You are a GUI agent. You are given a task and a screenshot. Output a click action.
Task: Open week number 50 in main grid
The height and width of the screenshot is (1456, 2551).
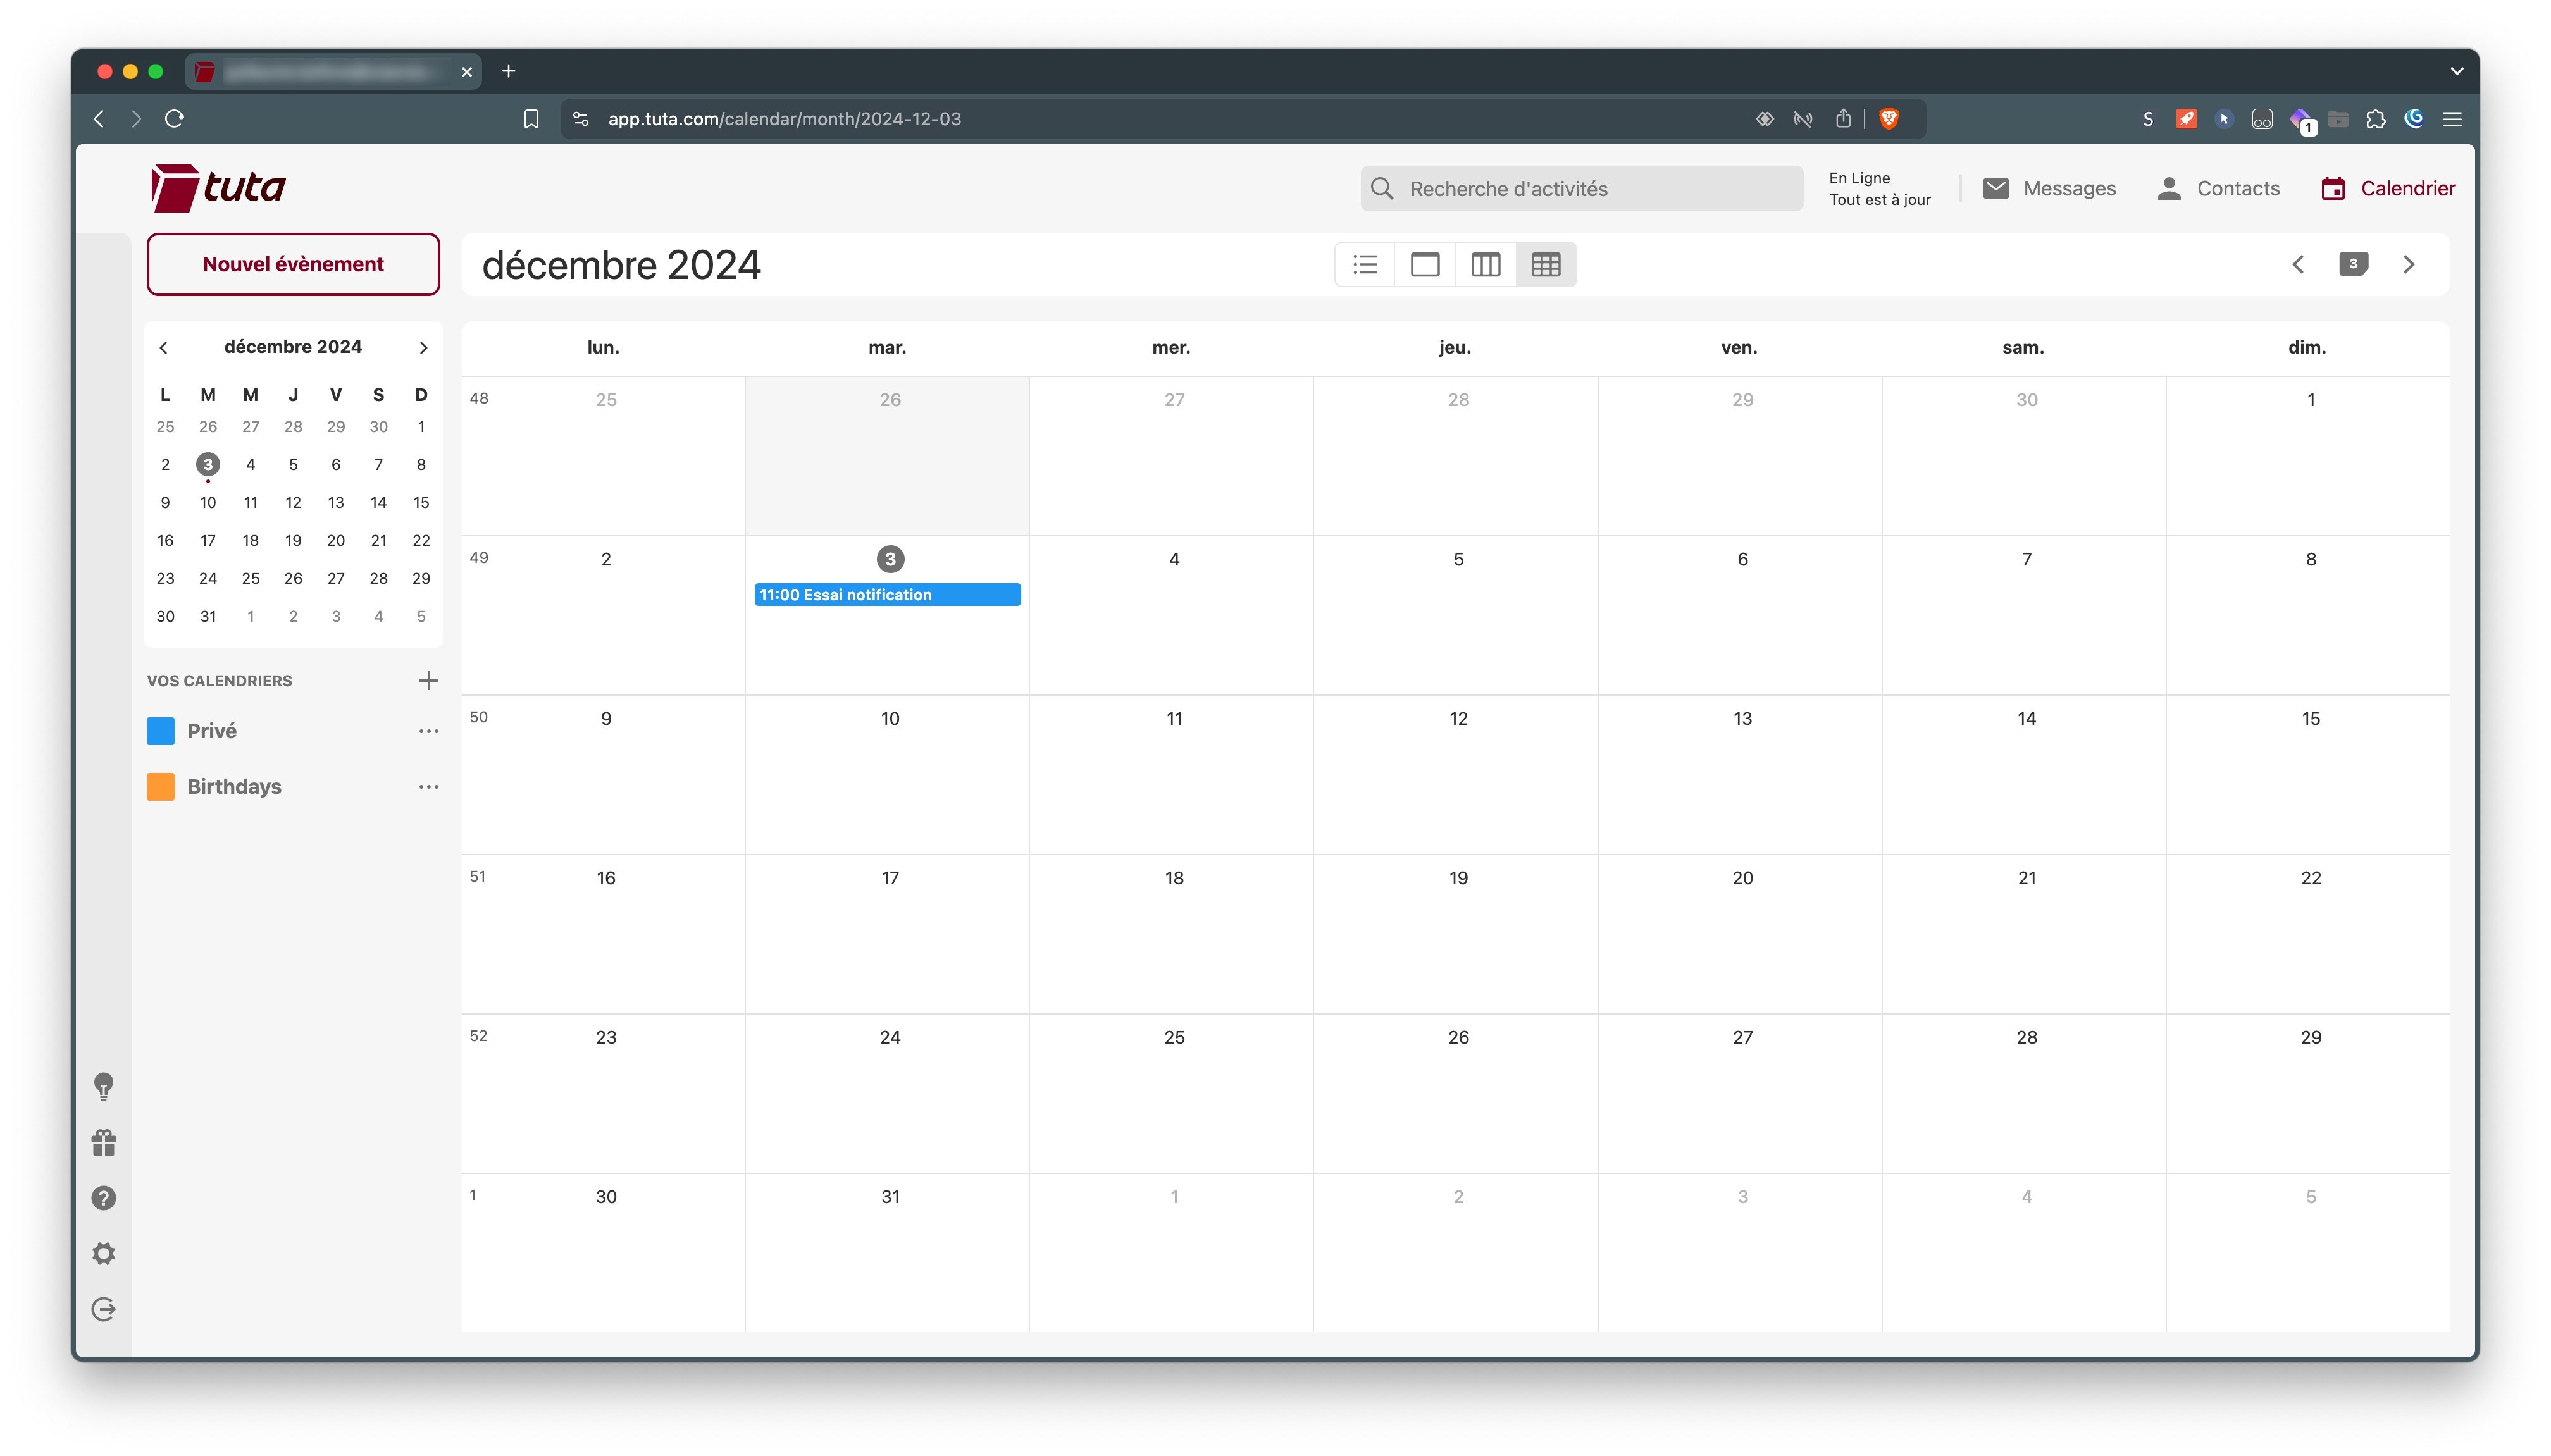[479, 717]
